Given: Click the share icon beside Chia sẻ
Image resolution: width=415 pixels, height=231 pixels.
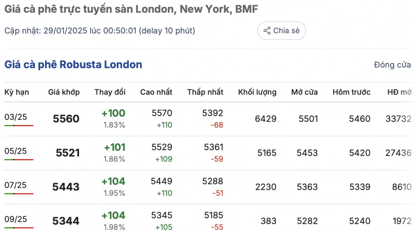Looking at the screenshot, I should 267,31.
